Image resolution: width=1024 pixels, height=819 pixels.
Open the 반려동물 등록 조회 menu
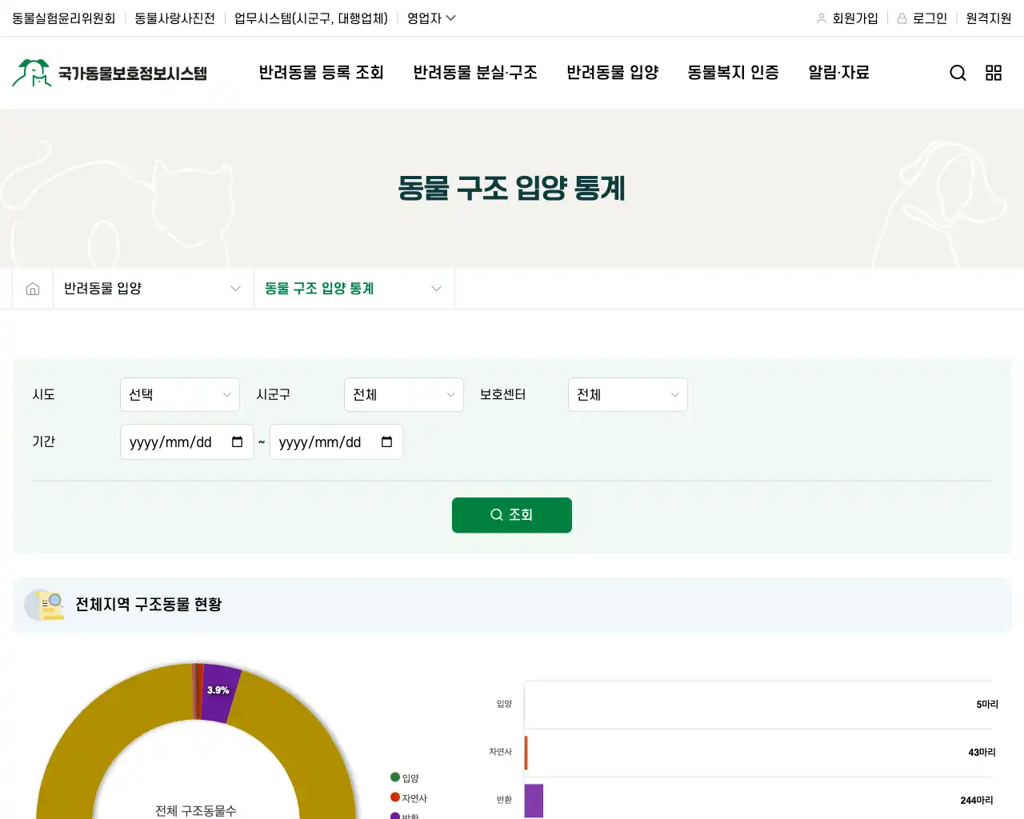322,73
